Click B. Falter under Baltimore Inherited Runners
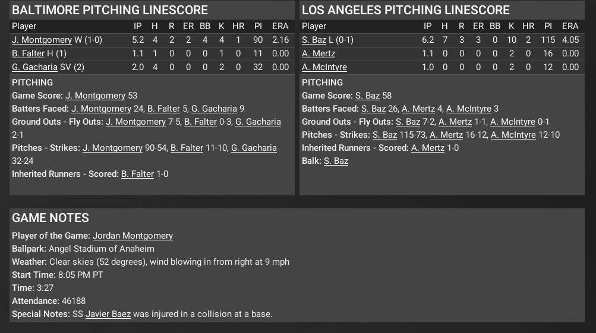 tap(137, 174)
